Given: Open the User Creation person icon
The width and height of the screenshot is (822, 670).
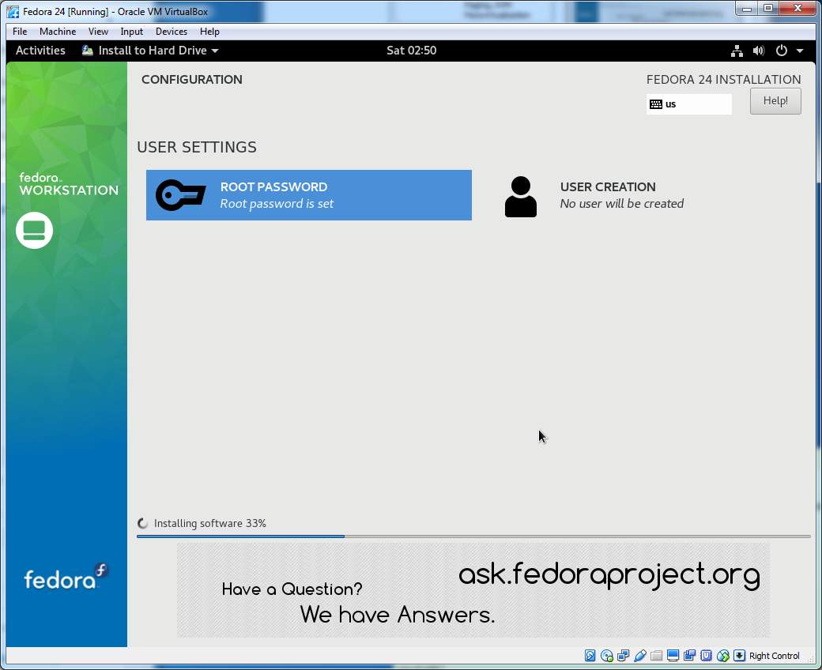Looking at the screenshot, I should pyautogui.click(x=521, y=197).
